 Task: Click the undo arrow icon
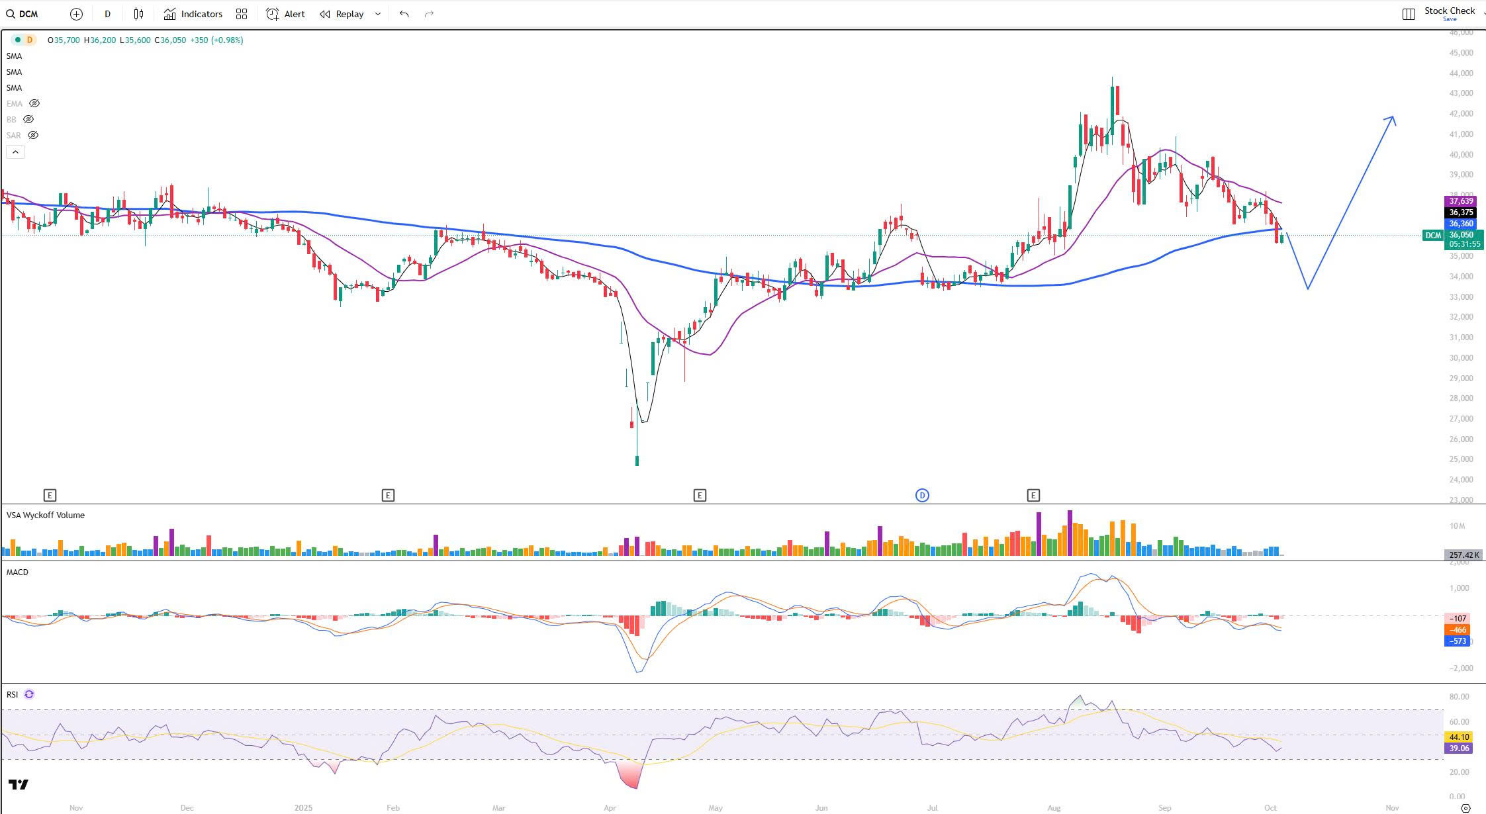pyautogui.click(x=404, y=14)
